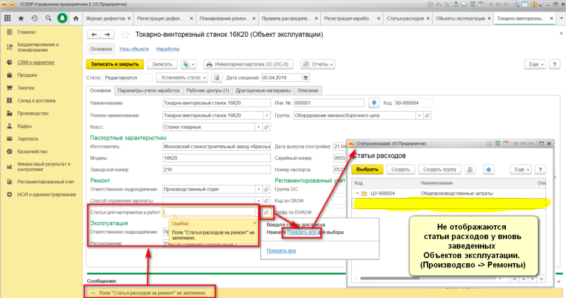Open the sections grid menu icon
Screen dimensions: 566x298
8,18
